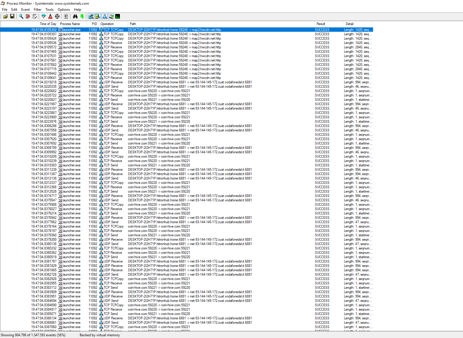The height and width of the screenshot is (338, 463).
Task: Click the detail cell of event 19:47:04,8311387
Action: click(358, 174)
